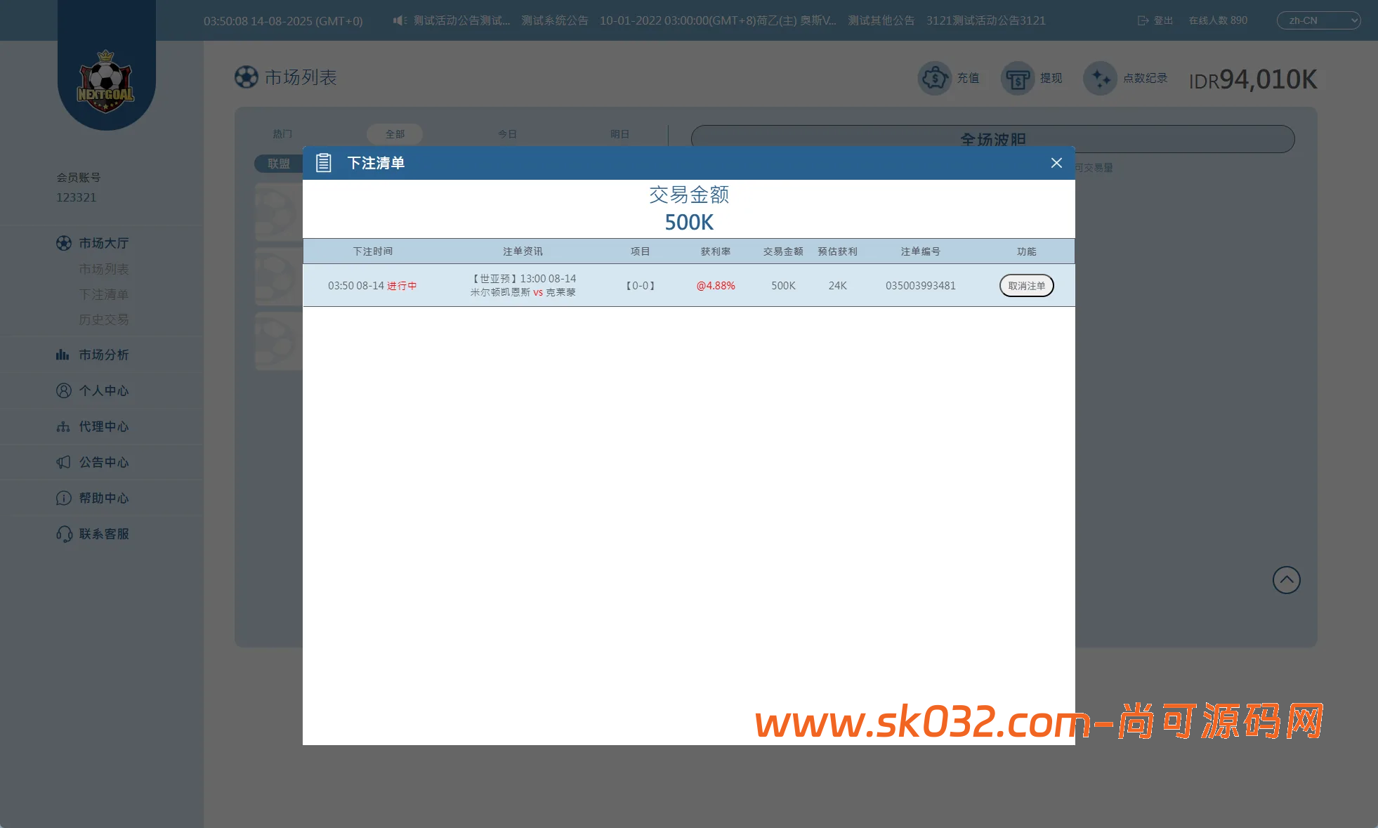Click the 市场大厅 football icon in sidebar
The height and width of the screenshot is (828, 1378).
click(63, 242)
